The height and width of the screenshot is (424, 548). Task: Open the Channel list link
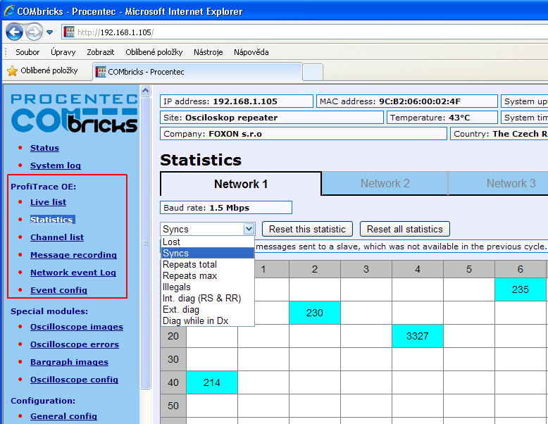click(x=57, y=237)
